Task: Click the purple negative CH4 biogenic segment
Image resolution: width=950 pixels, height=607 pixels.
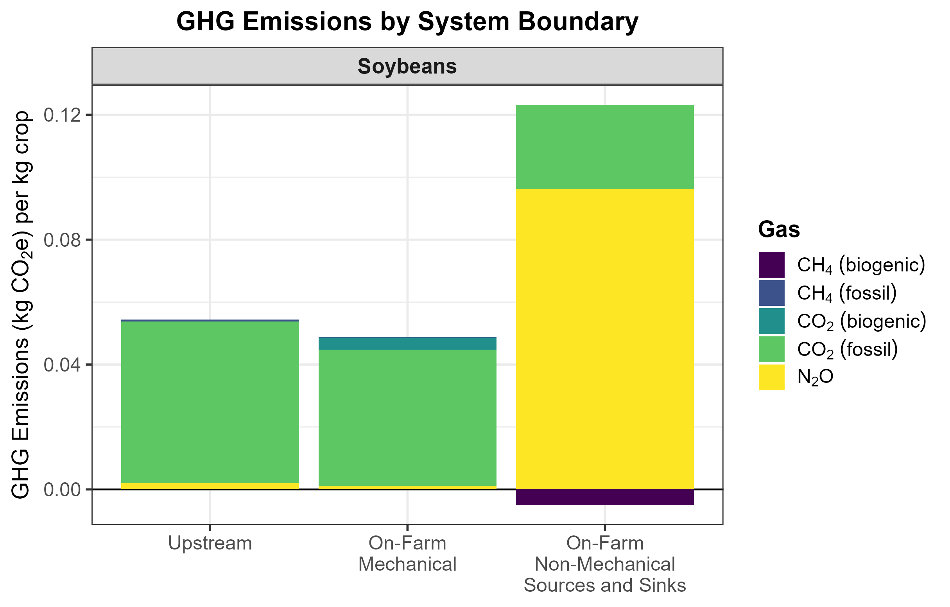Action: (604, 497)
